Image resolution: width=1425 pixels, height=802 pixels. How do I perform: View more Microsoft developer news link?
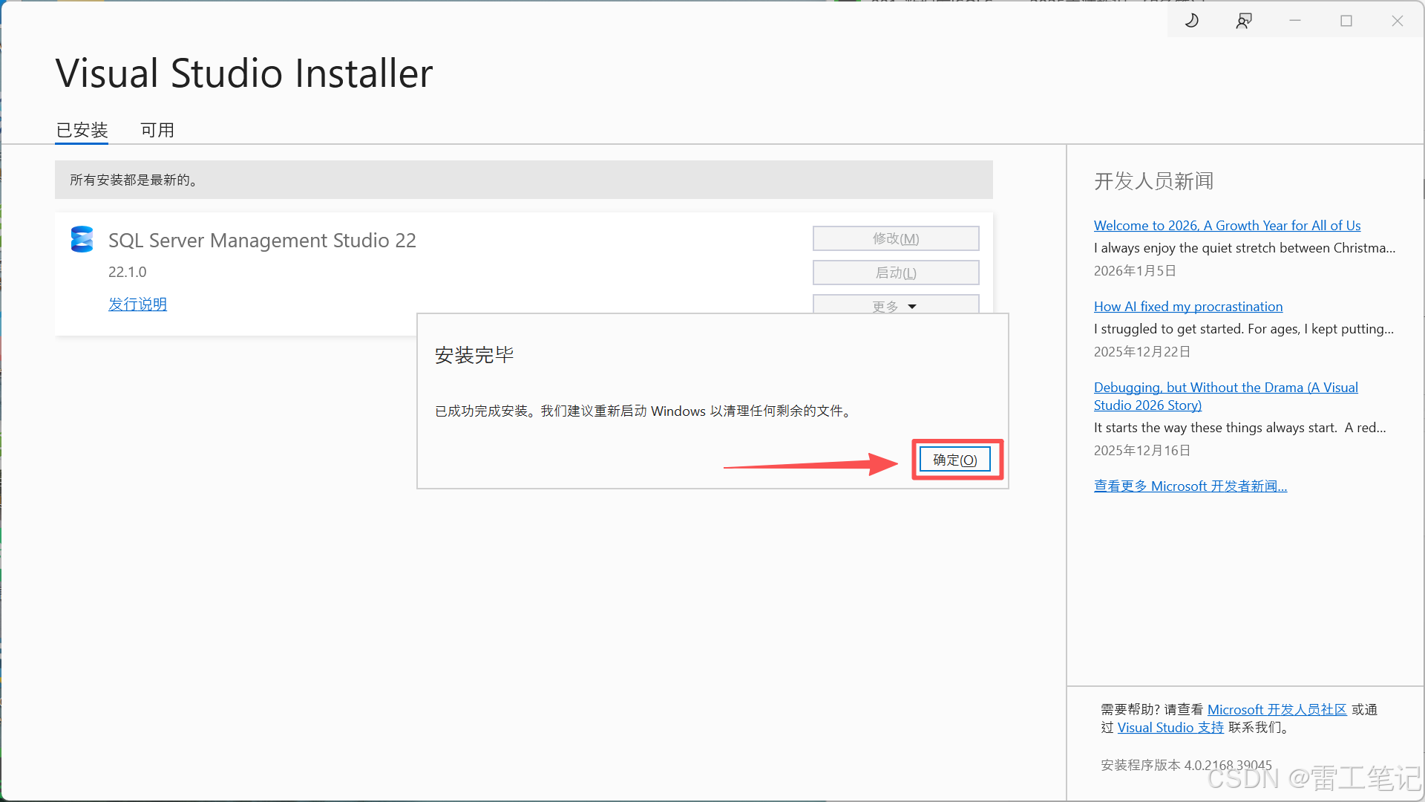[x=1190, y=486]
